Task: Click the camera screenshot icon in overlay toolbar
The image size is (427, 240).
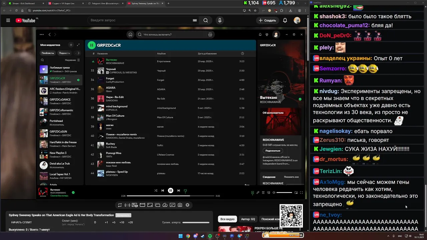Action: 180,205
